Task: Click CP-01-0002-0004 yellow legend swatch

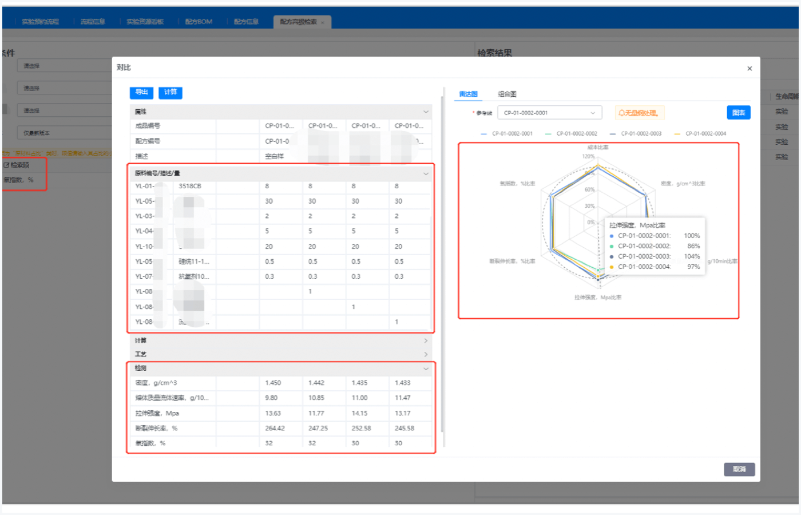Action: (x=677, y=134)
